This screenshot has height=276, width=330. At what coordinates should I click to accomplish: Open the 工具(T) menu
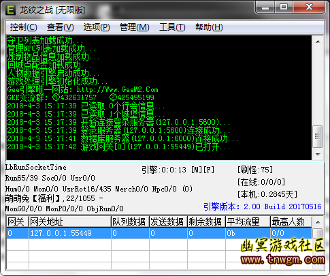coord(172,27)
